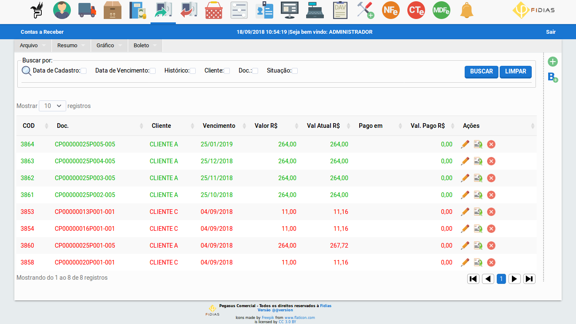Edit record 3864 with the pencil icon
The width and height of the screenshot is (576, 324).
[x=465, y=144]
